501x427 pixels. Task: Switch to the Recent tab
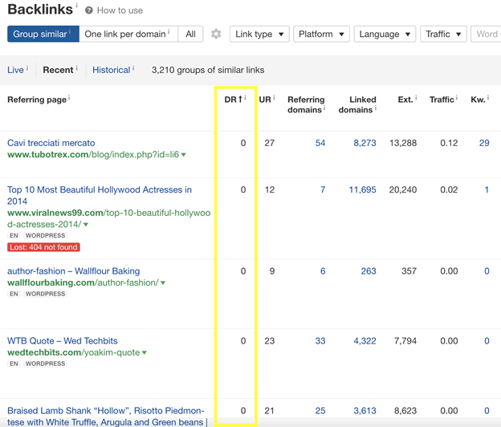pyautogui.click(x=58, y=70)
